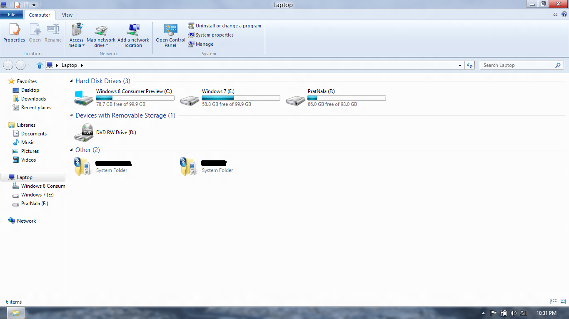This screenshot has height=319, width=569.
Task: Select Laptop in navigation pane
Action: point(33,177)
